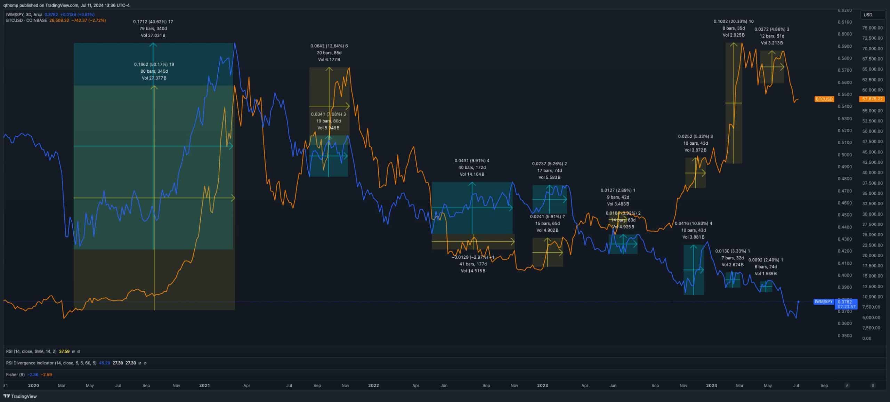Click the TradingView logo
This screenshot has height=402, width=890.
point(20,396)
